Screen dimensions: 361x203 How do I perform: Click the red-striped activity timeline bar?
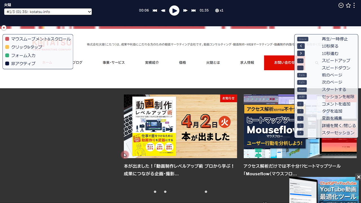point(180,28)
